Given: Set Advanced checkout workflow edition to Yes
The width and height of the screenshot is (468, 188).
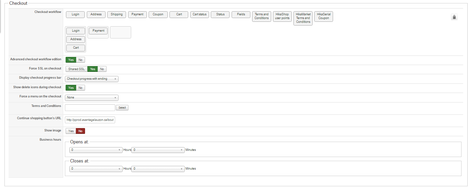Looking at the screenshot, I should click(71, 60).
